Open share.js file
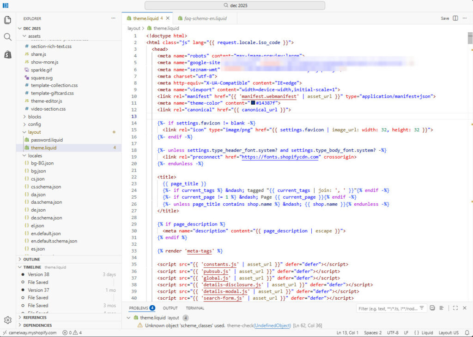The width and height of the screenshot is (473, 337). tap(38, 54)
